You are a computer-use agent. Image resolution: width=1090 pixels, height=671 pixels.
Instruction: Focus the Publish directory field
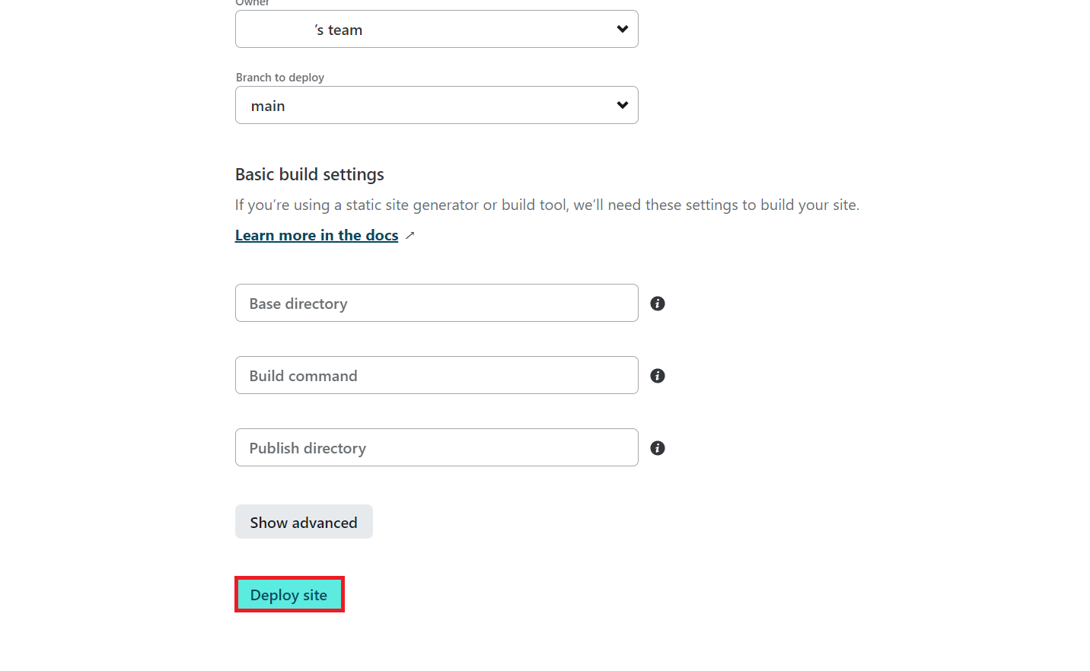pos(437,447)
